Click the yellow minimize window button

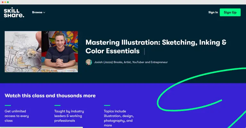(5, 2)
